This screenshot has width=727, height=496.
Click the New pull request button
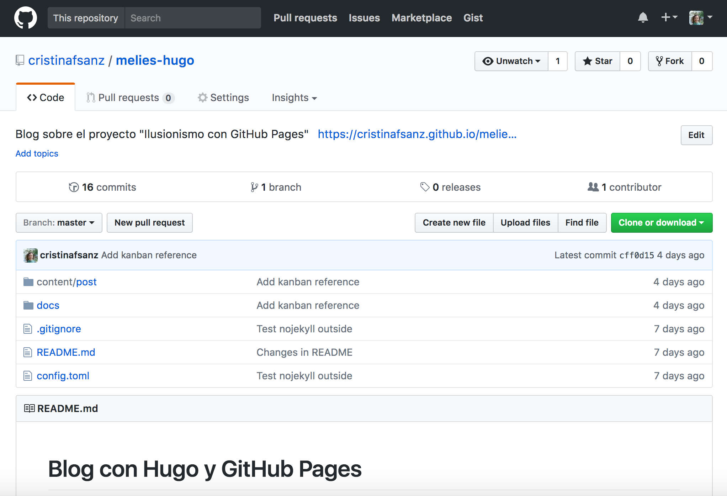click(150, 223)
